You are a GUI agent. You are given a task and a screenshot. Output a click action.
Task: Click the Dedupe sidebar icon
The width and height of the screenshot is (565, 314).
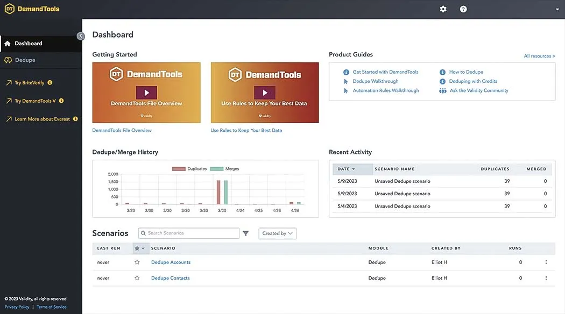(x=8, y=60)
